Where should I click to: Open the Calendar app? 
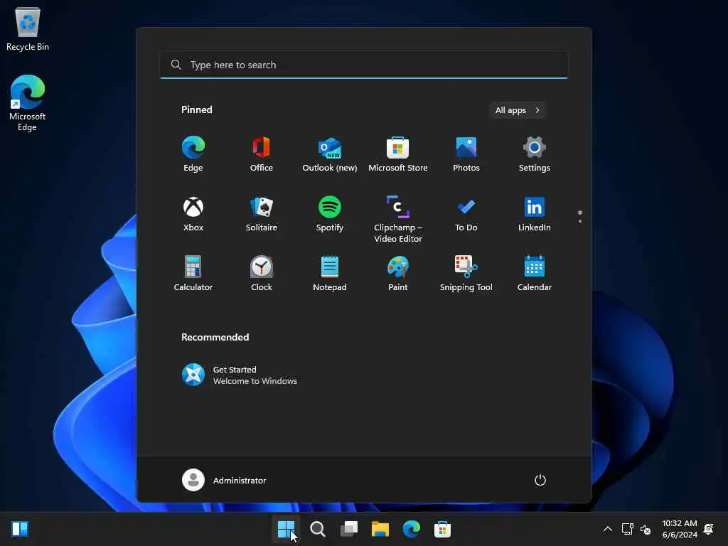[535, 274]
